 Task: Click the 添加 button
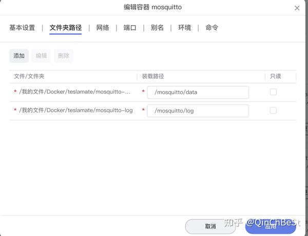19,56
